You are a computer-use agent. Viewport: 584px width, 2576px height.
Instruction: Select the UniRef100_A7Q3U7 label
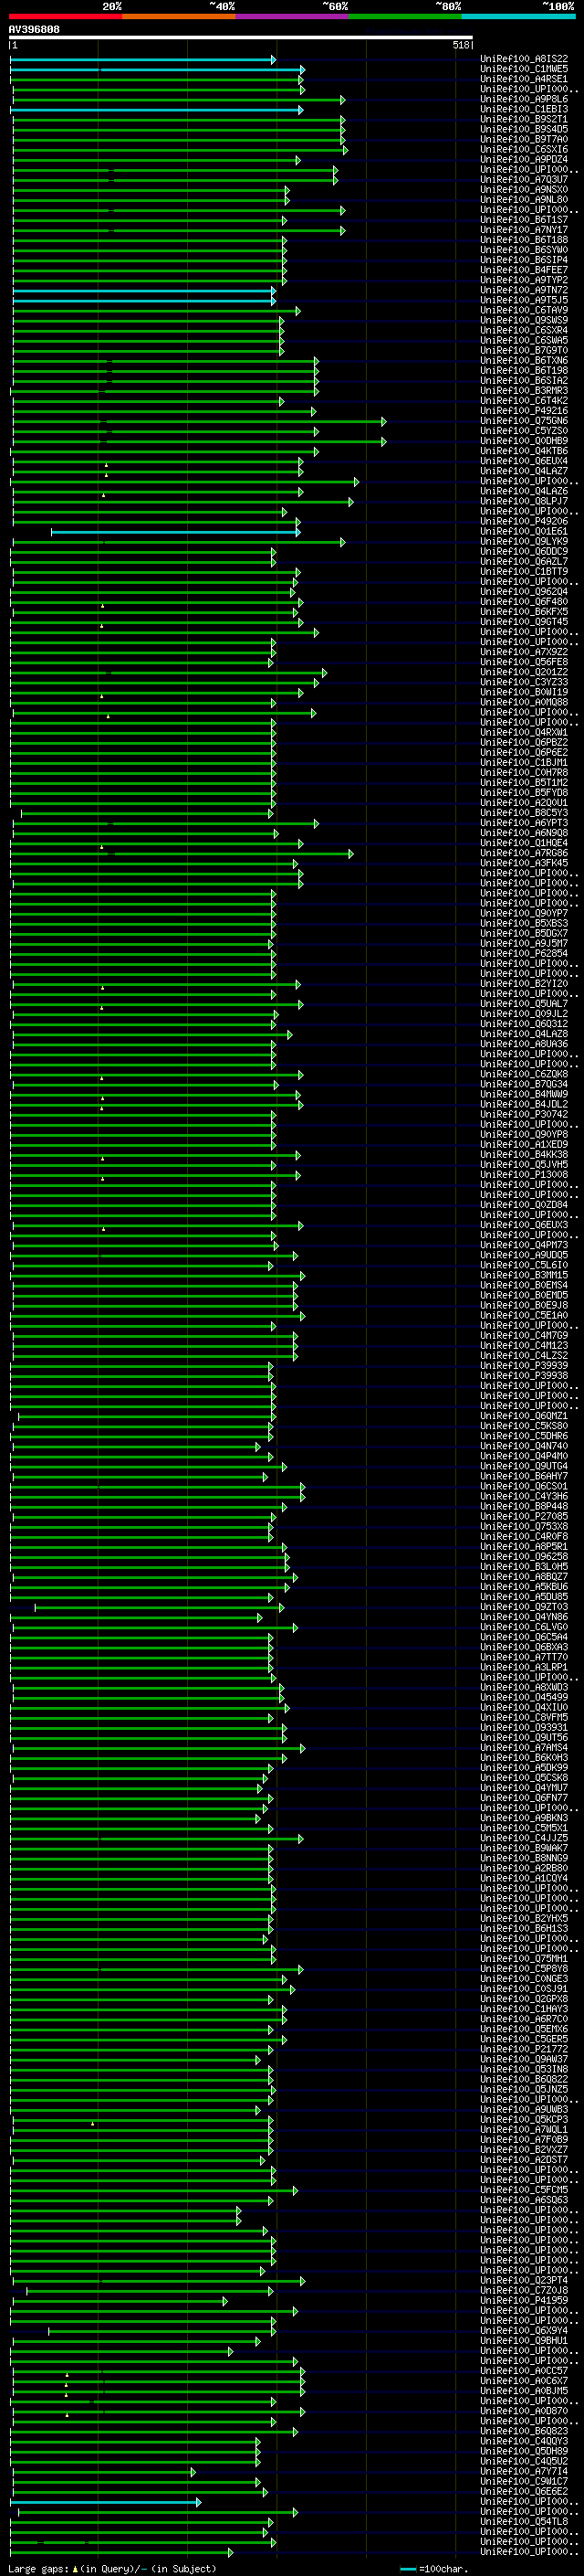[524, 180]
